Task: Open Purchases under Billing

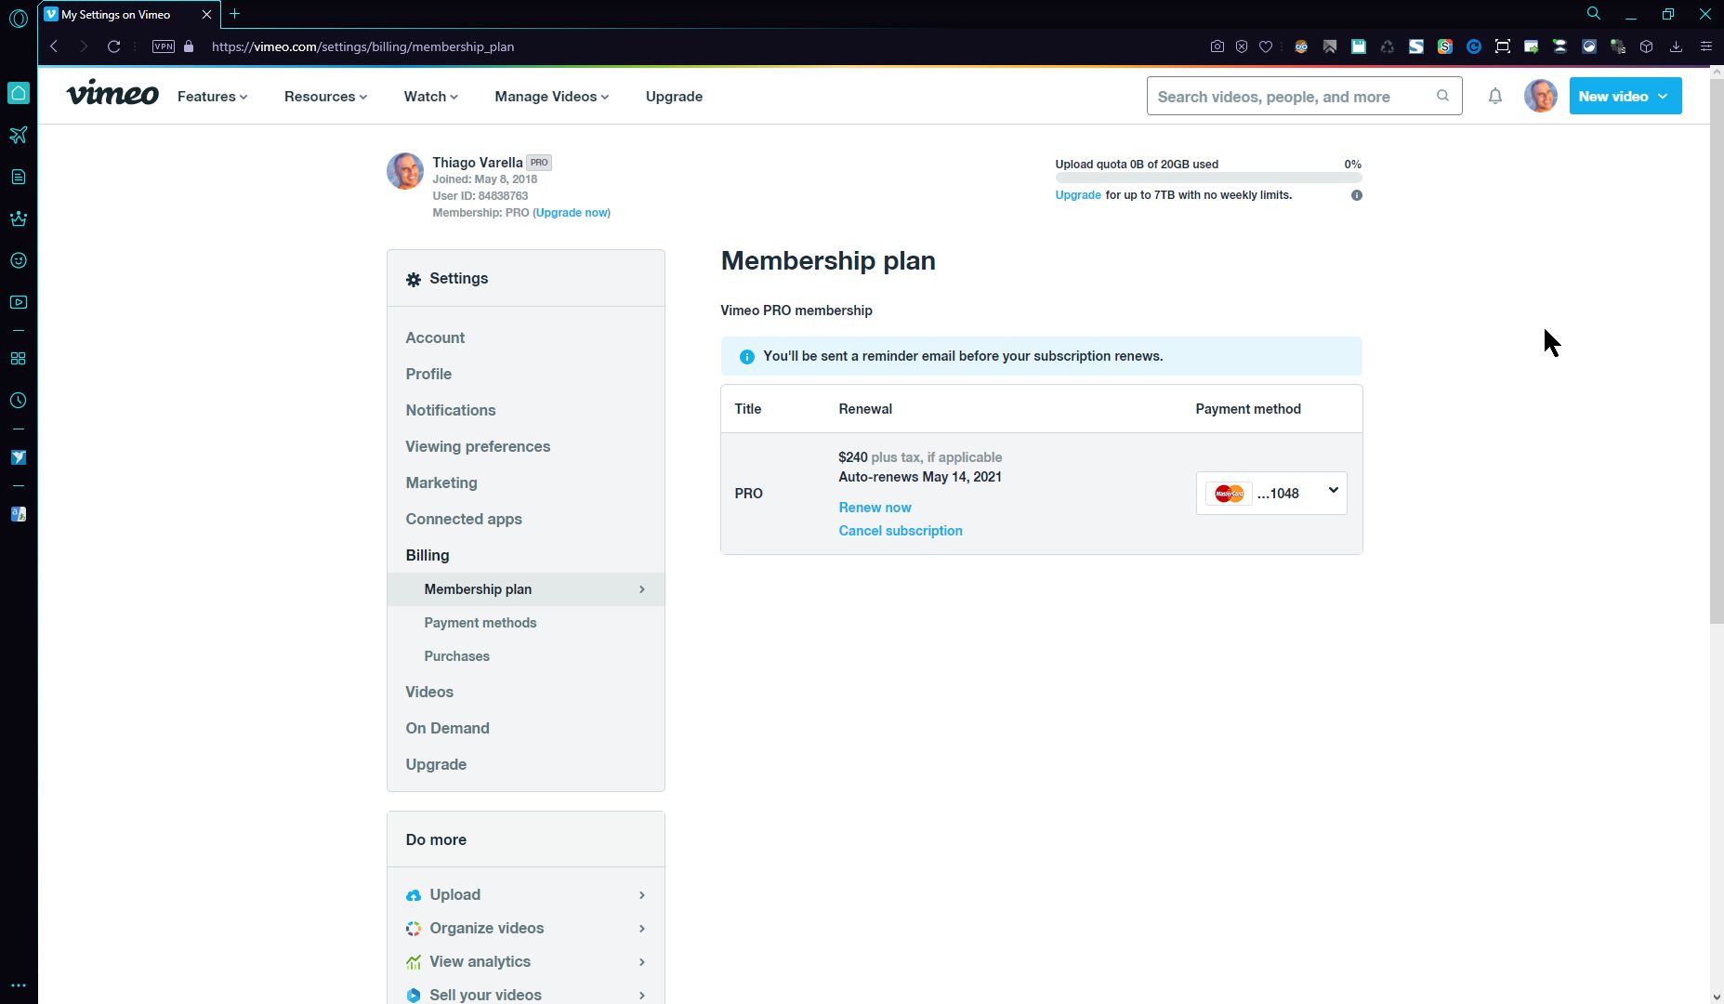Action: tap(456, 656)
